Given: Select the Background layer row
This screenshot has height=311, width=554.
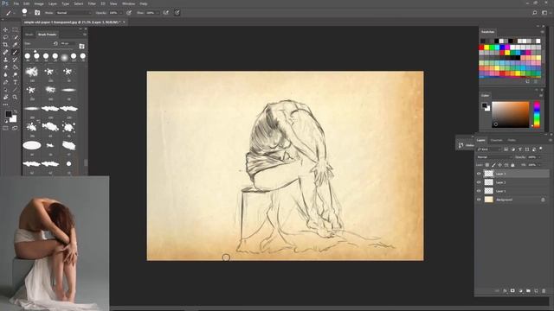Looking at the screenshot, I should point(512,200).
